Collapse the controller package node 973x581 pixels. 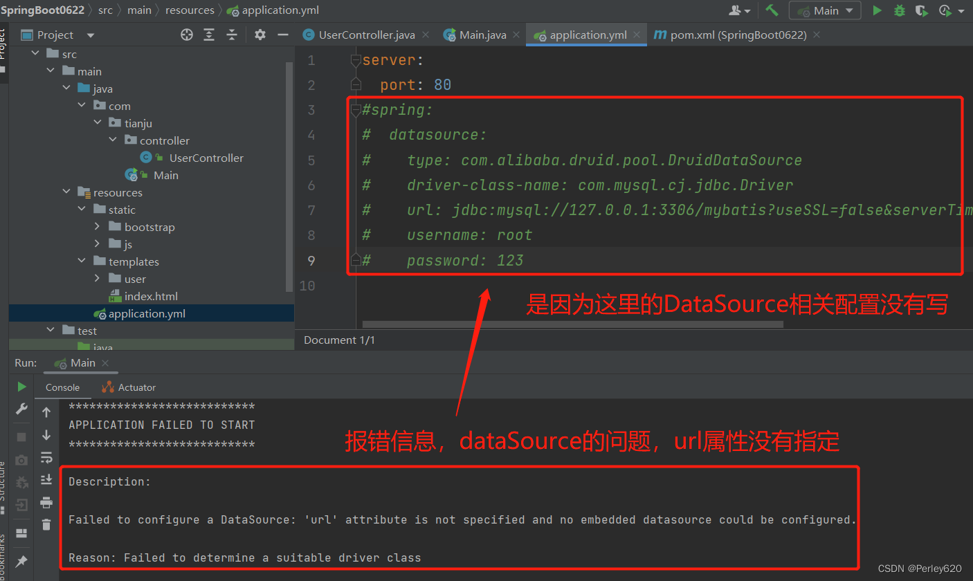point(113,140)
